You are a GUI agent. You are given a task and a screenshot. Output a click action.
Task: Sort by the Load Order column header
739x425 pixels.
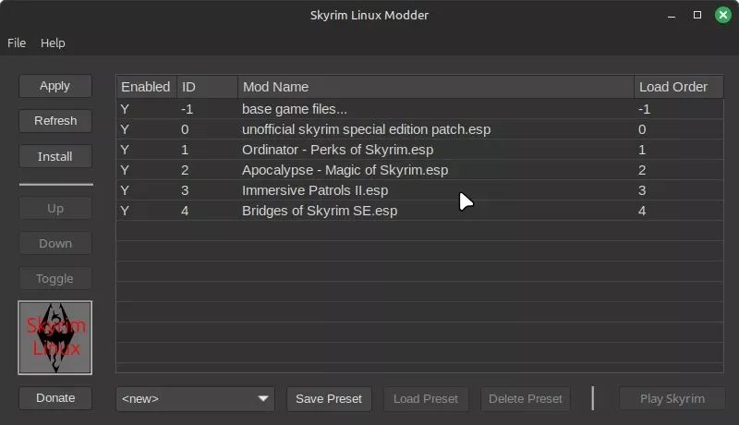pos(678,87)
